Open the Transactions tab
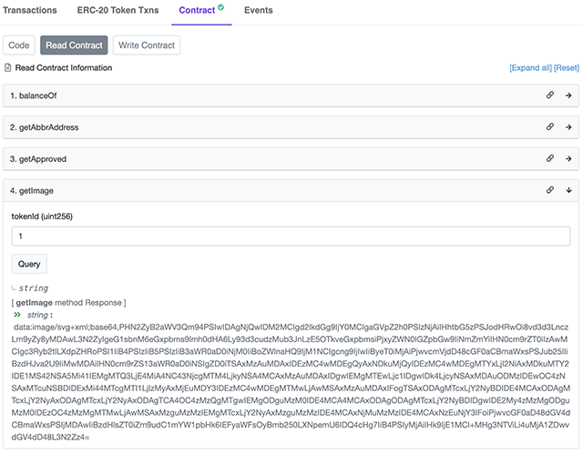This screenshot has height=454, width=583. click(x=30, y=10)
